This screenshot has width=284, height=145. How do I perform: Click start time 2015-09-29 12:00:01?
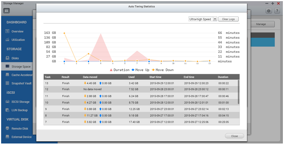(162, 83)
